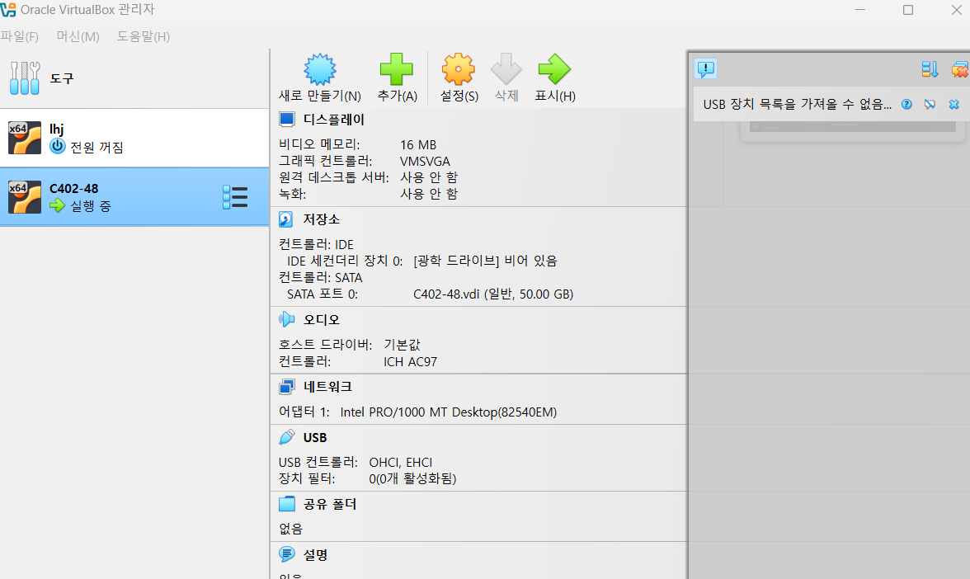970x579 pixels.
Task: Click the audio speaker icon
Action: [286, 319]
